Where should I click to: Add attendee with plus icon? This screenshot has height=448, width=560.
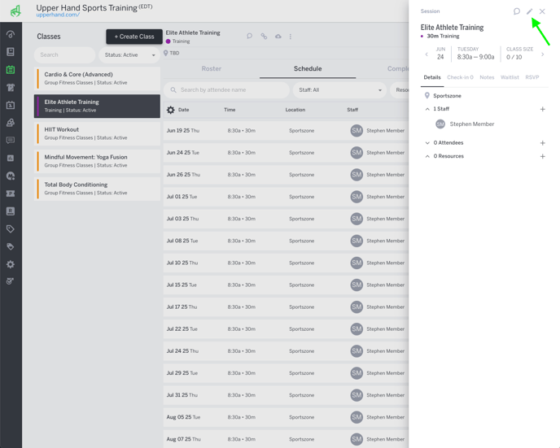542,143
